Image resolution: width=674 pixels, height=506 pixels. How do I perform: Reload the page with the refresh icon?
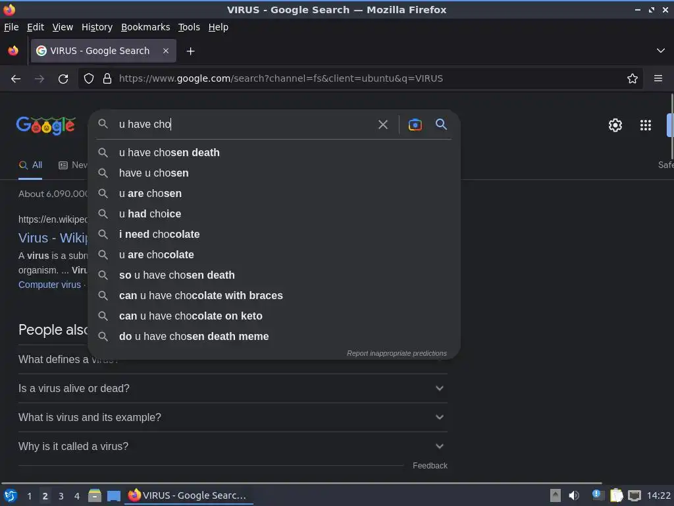[x=63, y=79]
